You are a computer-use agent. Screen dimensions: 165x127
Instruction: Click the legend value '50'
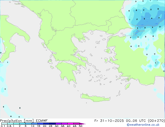click(x=80, y=126)
